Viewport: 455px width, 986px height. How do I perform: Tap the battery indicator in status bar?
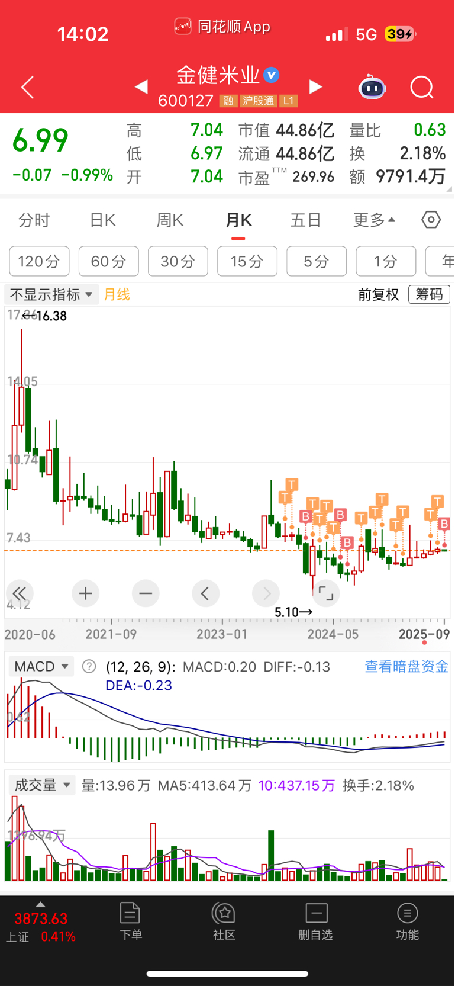[x=400, y=34]
